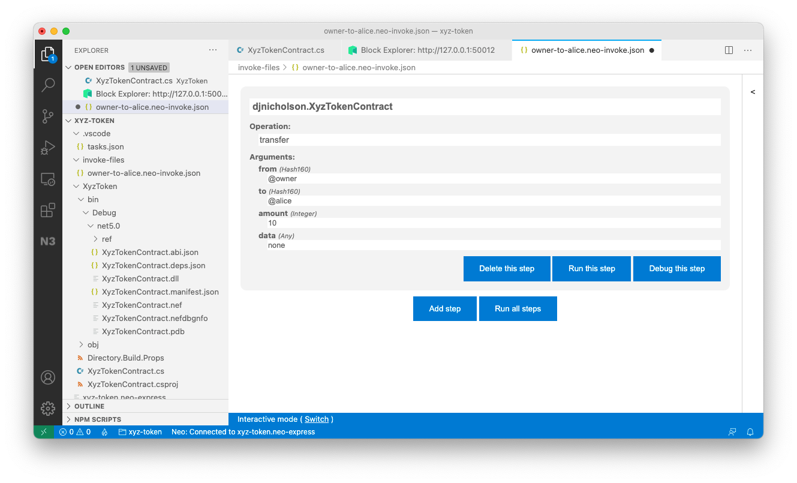The image size is (797, 483).
Task: Click Neo connection status bar entry
Action: pos(243,431)
